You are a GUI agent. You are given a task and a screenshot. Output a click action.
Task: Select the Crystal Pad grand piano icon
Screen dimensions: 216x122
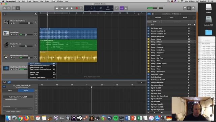(x=6, y=45)
